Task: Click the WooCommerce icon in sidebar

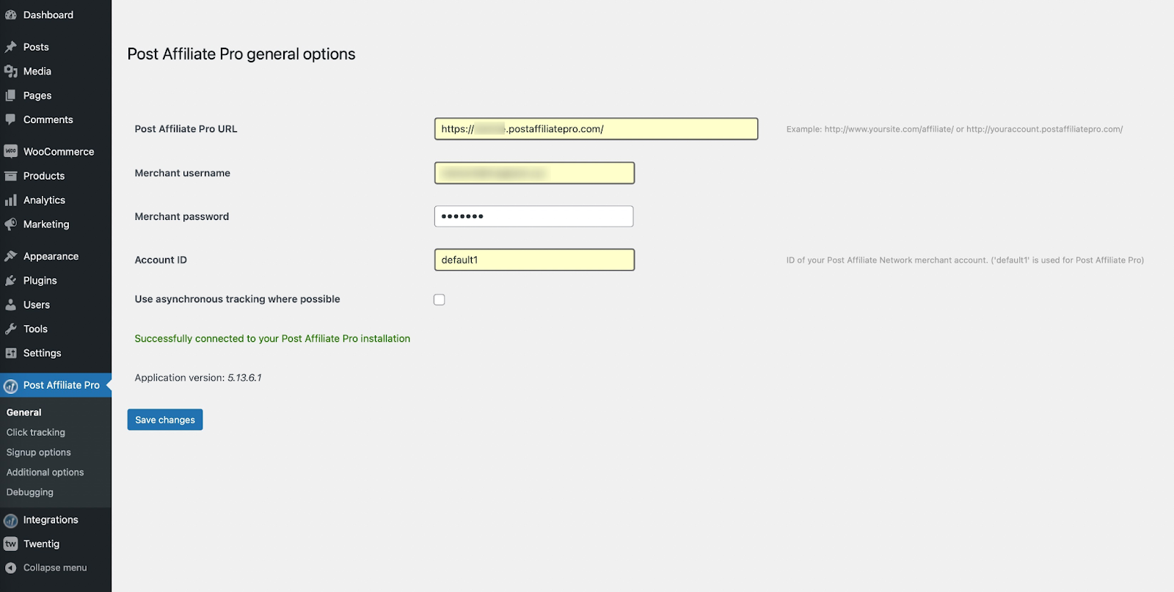Action: click(10, 151)
